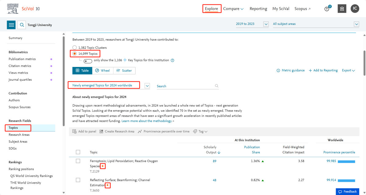This screenshot has width=366, height=195.
Task: Tick the select-all checkbox in table header
Action: tap(78, 152)
